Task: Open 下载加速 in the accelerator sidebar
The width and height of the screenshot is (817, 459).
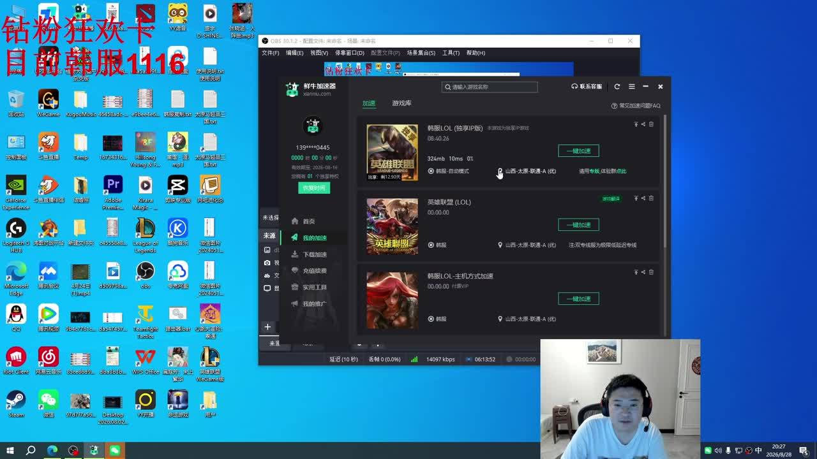Action: [x=310, y=254]
